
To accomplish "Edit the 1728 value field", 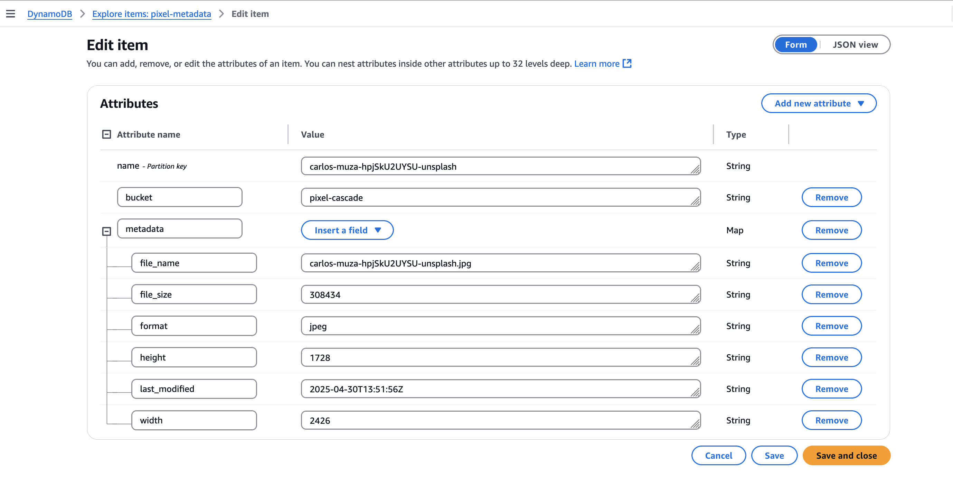I will 501,357.
